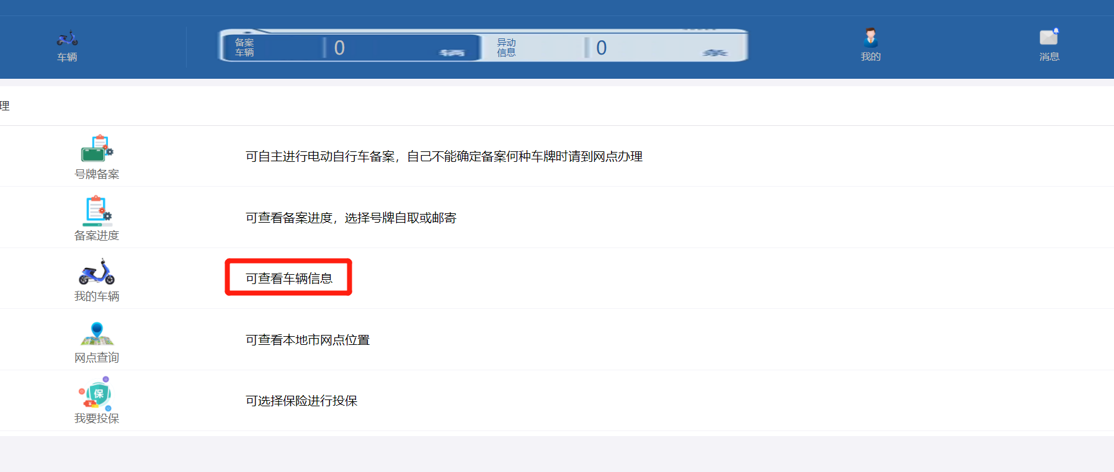Open the 网点查询 map pin icon
The width and height of the screenshot is (1114, 472).
click(x=97, y=334)
